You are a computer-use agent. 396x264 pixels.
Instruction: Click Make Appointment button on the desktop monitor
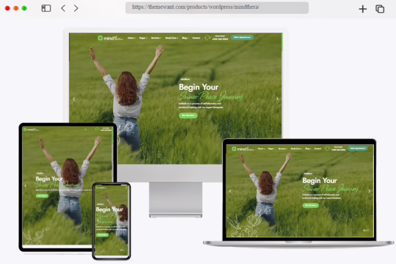(x=242, y=37)
